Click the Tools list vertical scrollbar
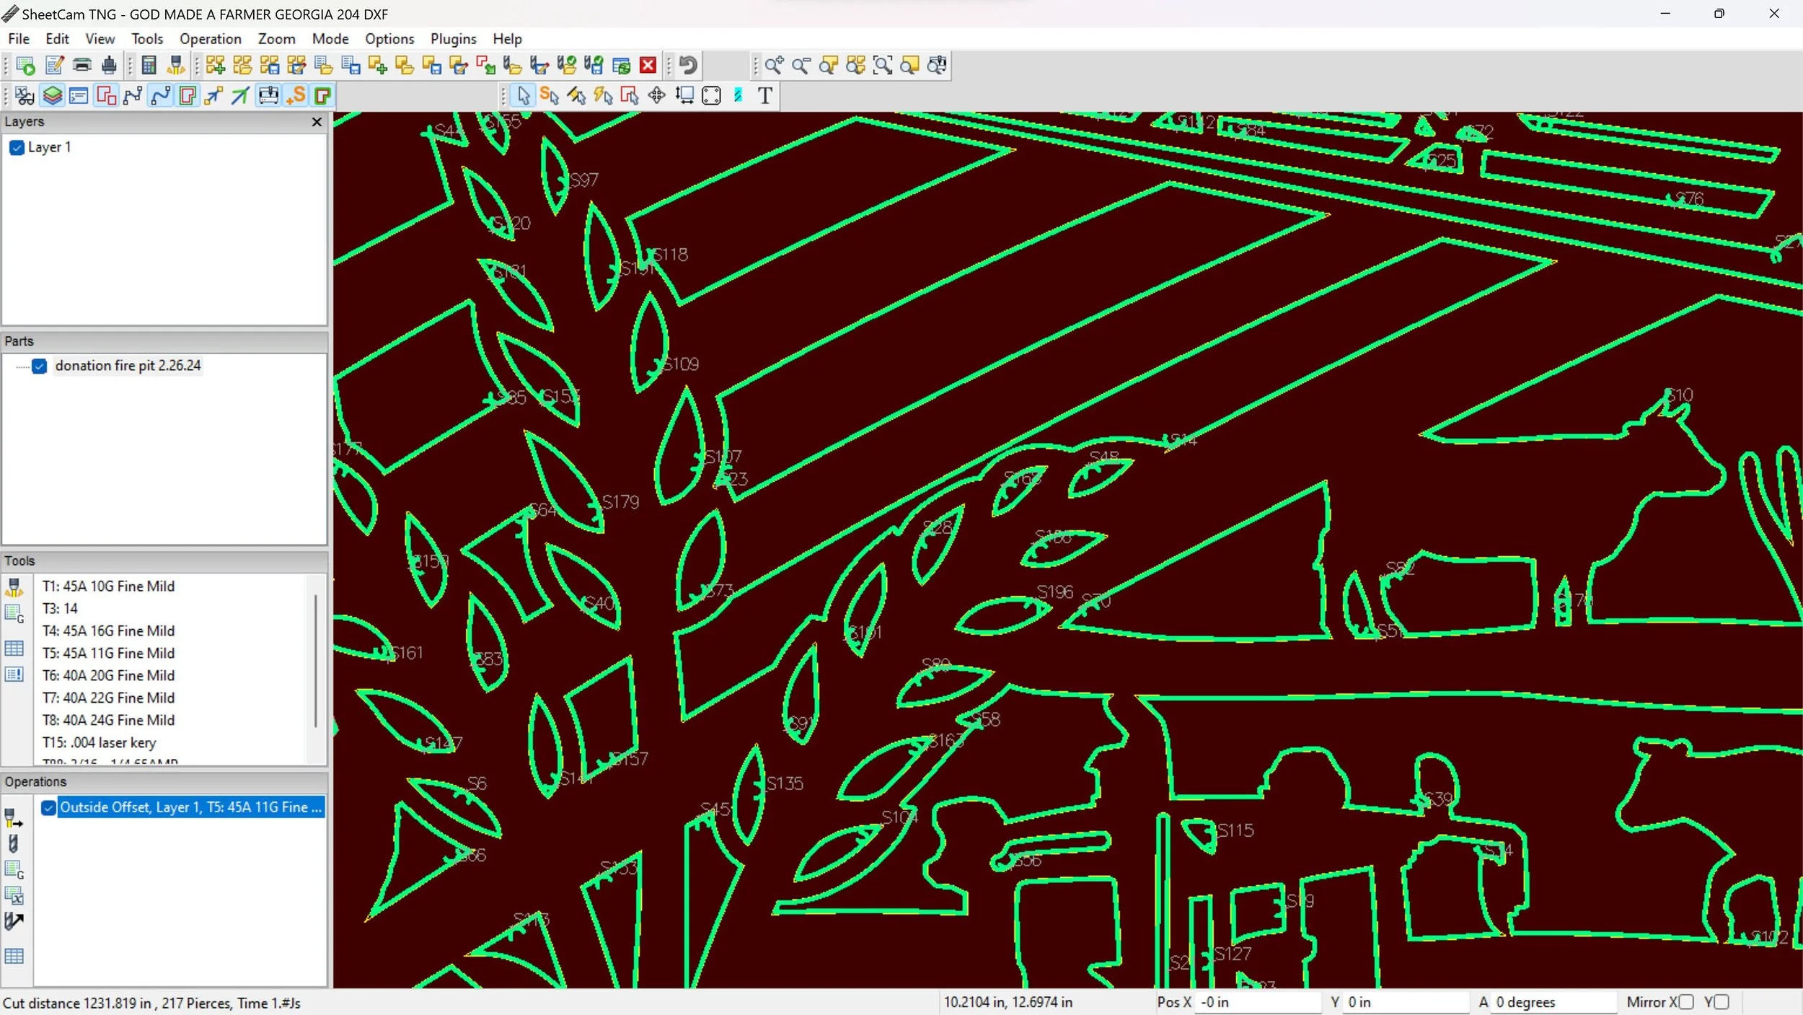 [315, 660]
